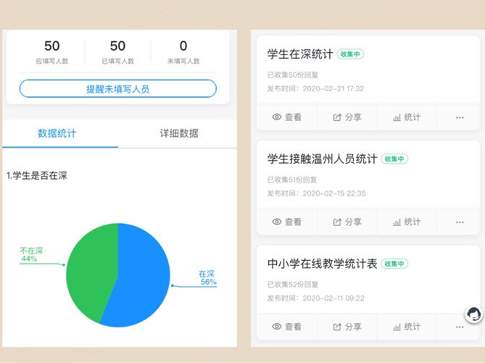
Task: Switch to the 详细数据 tab
Action: (178, 133)
